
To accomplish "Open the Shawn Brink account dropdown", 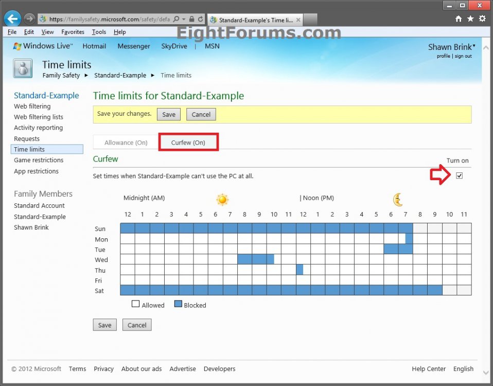I will pyautogui.click(x=451, y=47).
